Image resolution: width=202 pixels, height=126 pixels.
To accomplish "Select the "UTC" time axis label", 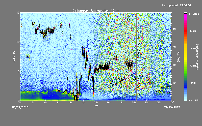I will pos(96,106).
